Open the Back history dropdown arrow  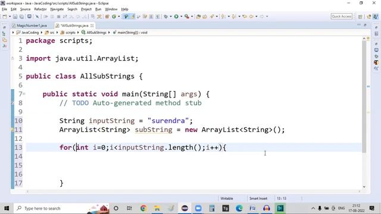257,17
